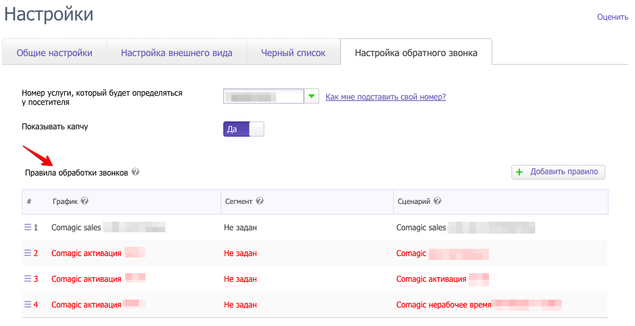Viewport: 635px width, 326px height.
Task: Click drag handle icon of rule 3
Action: (28, 278)
